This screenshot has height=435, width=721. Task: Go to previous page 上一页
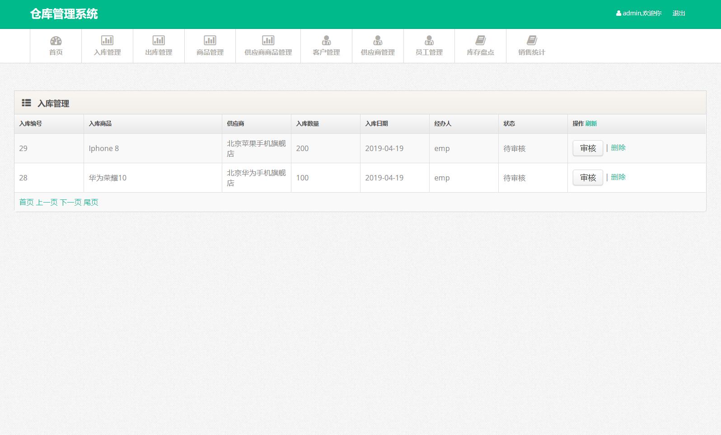[47, 202]
